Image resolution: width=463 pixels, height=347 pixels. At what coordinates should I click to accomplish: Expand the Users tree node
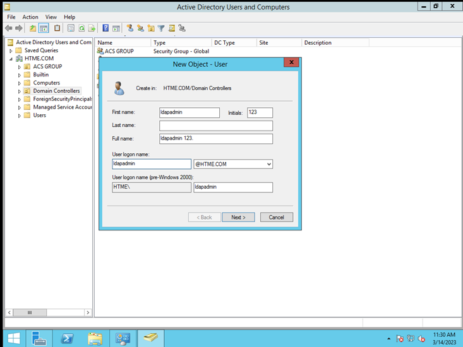20,115
